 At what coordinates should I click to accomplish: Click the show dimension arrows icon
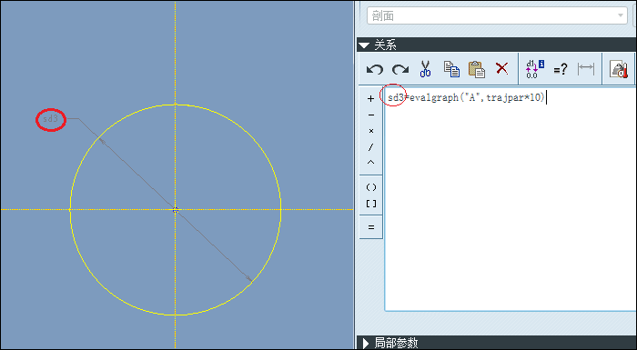pyautogui.click(x=586, y=69)
